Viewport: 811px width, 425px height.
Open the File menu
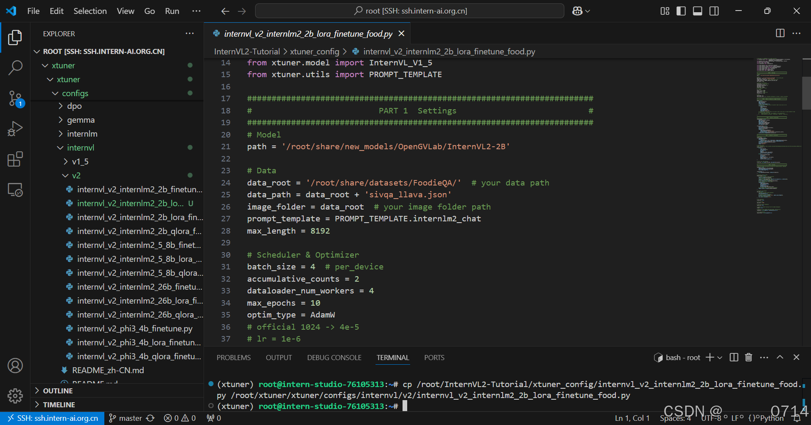(x=33, y=11)
